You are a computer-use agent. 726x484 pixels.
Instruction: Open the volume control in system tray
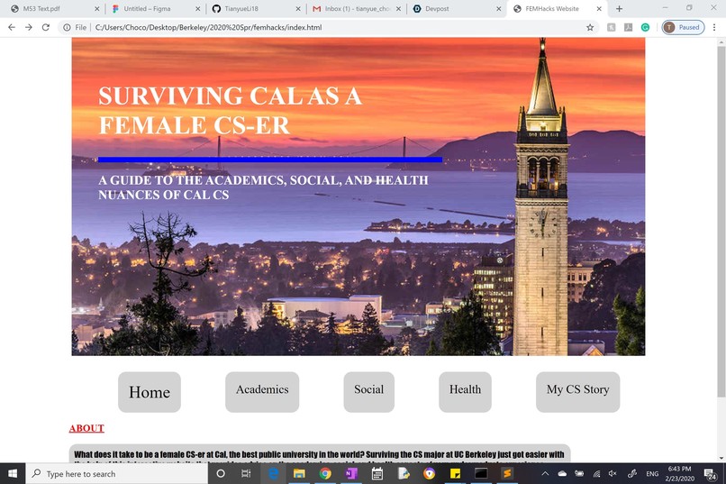[613, 473]
